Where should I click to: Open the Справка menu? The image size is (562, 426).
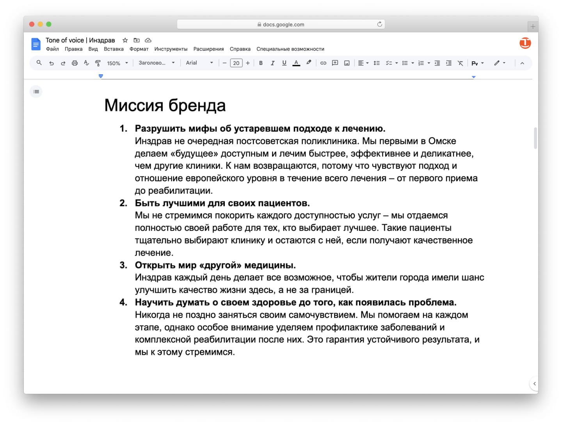coord(240,49)
